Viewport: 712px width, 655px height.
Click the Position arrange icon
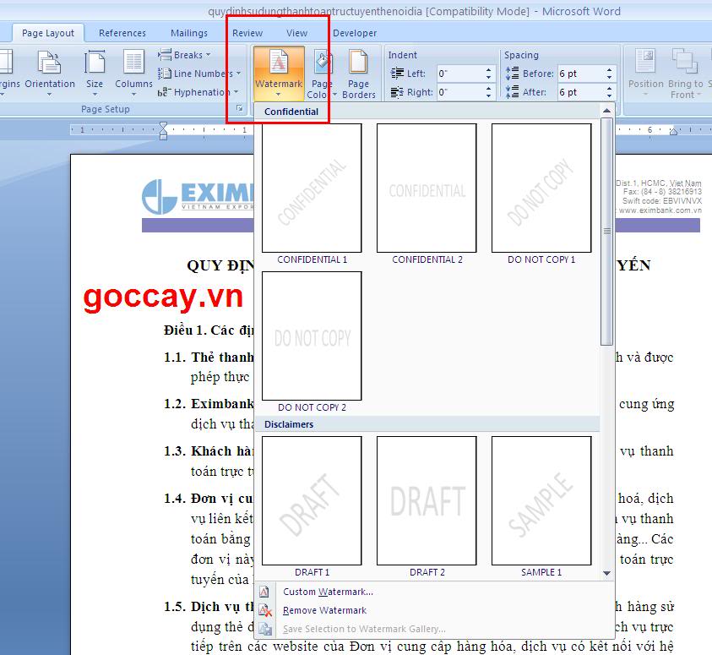point(645,63)
